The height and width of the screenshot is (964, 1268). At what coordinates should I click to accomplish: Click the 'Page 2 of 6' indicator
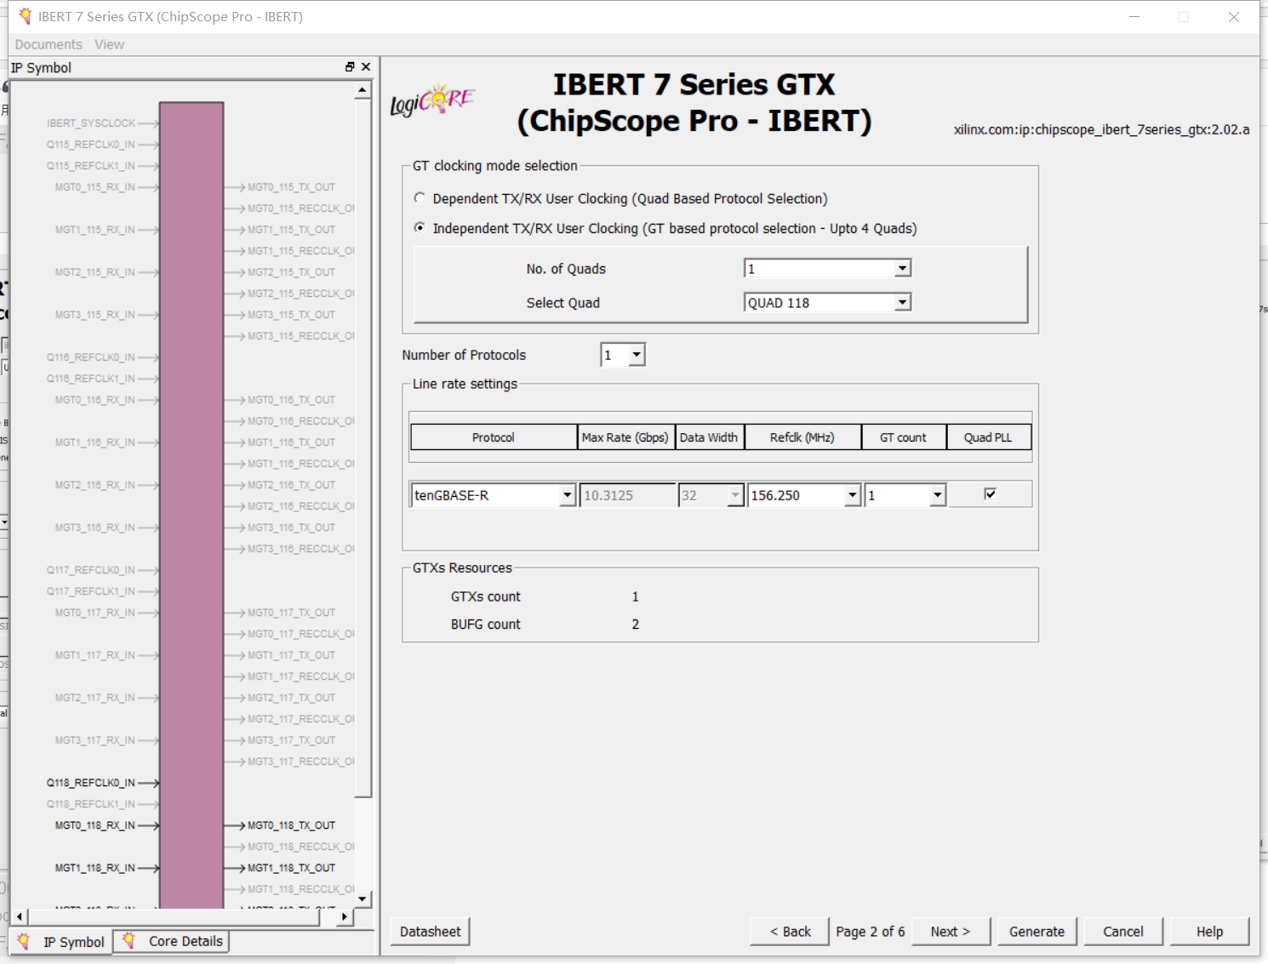click(x=870, y=932)
